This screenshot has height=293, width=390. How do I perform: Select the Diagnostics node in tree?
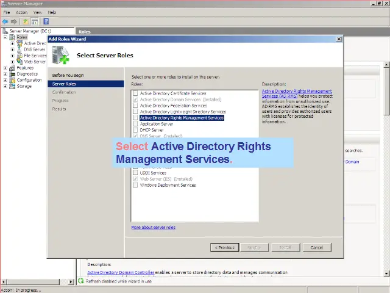pos(27,74)
